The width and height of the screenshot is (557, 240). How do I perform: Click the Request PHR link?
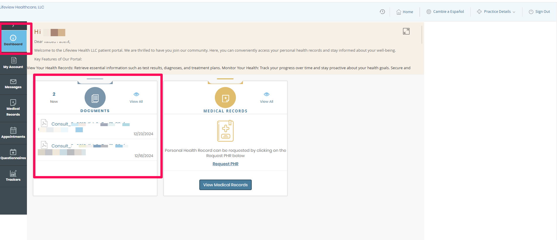pos(225,164)
